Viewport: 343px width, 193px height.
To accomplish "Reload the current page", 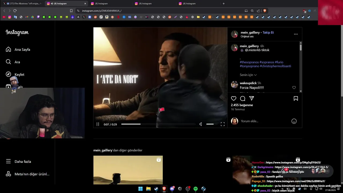I will [x=15, y=11].
